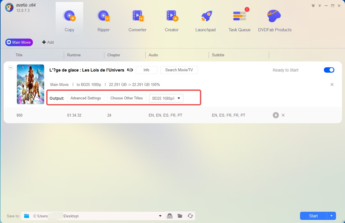Click the DVDFab x64 version text 12.0.7.3

23,11
